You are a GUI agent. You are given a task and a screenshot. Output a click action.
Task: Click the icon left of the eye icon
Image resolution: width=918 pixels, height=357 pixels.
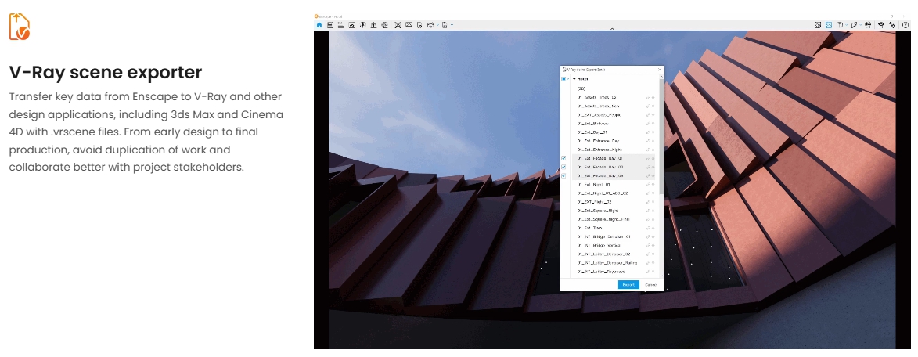pos(868,25)
